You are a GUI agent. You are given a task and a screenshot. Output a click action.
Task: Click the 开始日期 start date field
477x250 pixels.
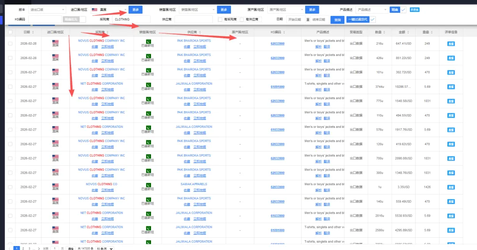(295, 19)
